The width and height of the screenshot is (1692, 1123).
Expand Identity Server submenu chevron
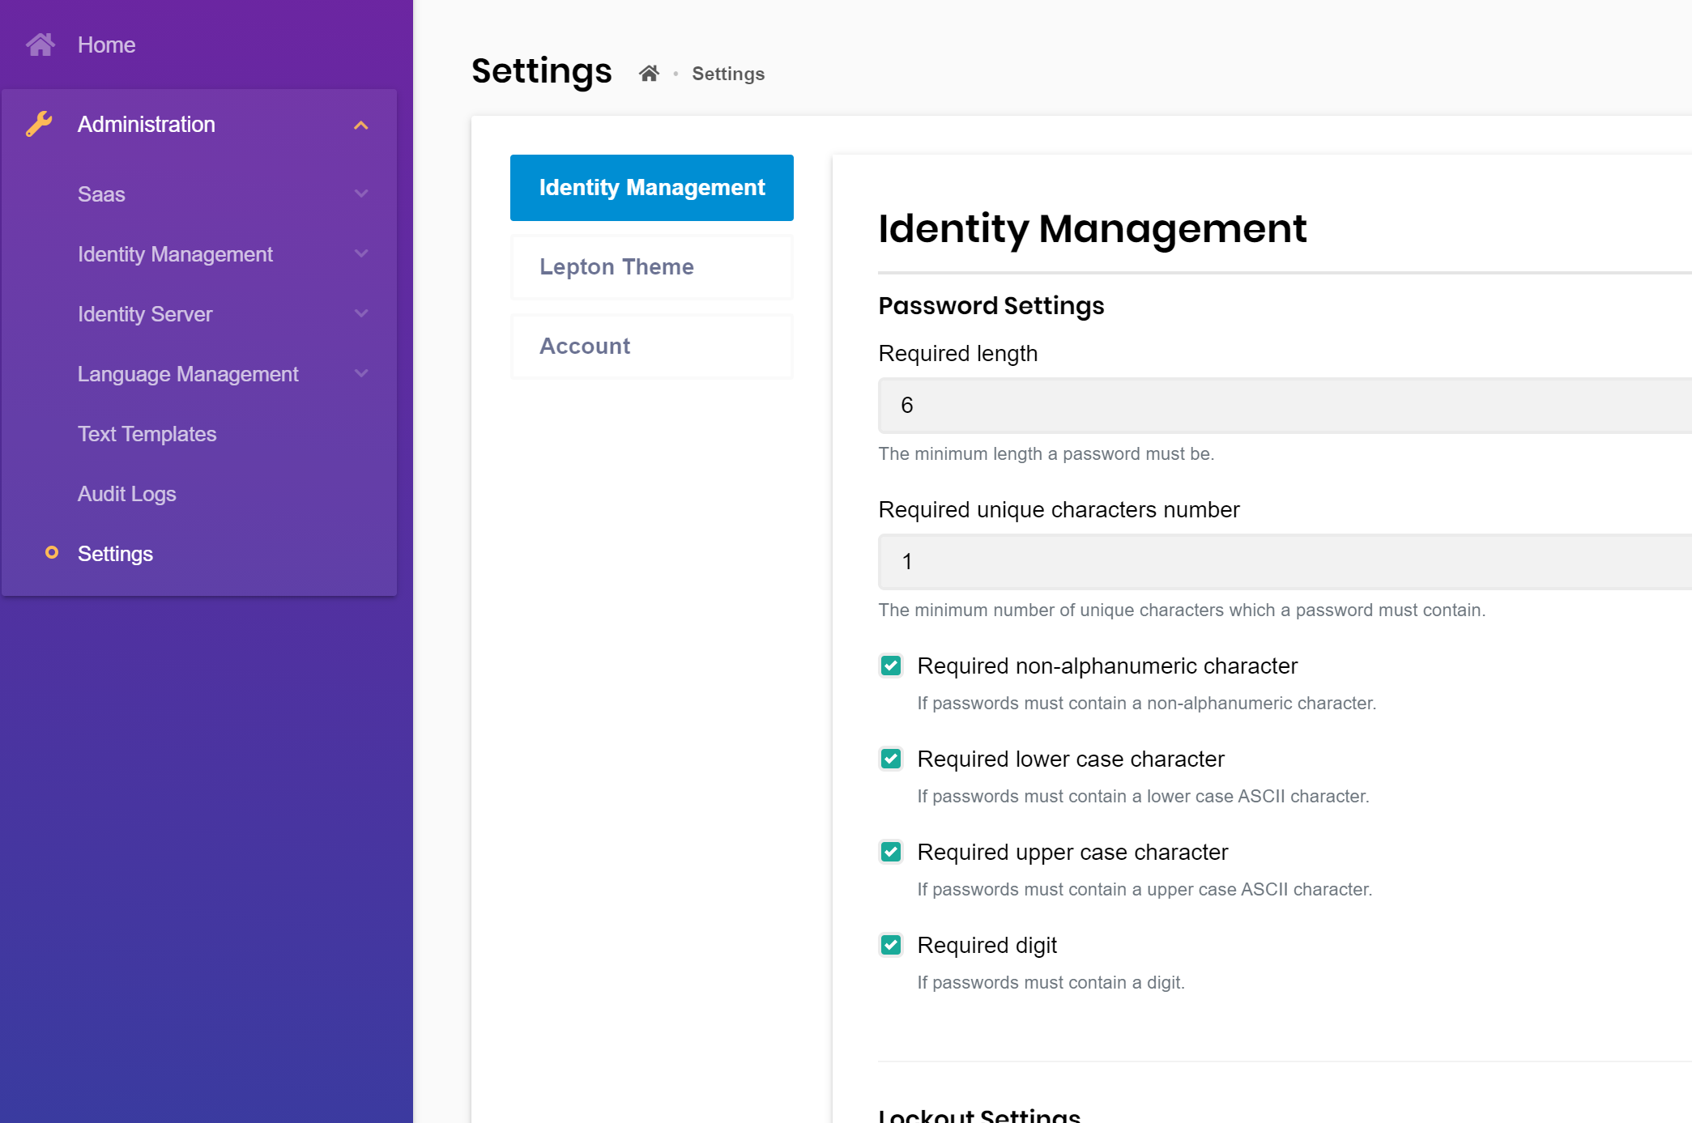(361, 313)
